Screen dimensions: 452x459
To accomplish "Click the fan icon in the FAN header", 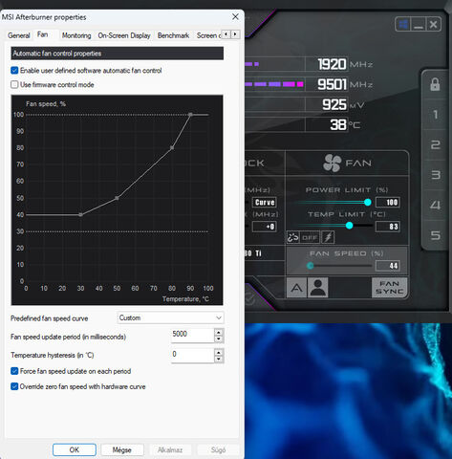I will [333, 164].
